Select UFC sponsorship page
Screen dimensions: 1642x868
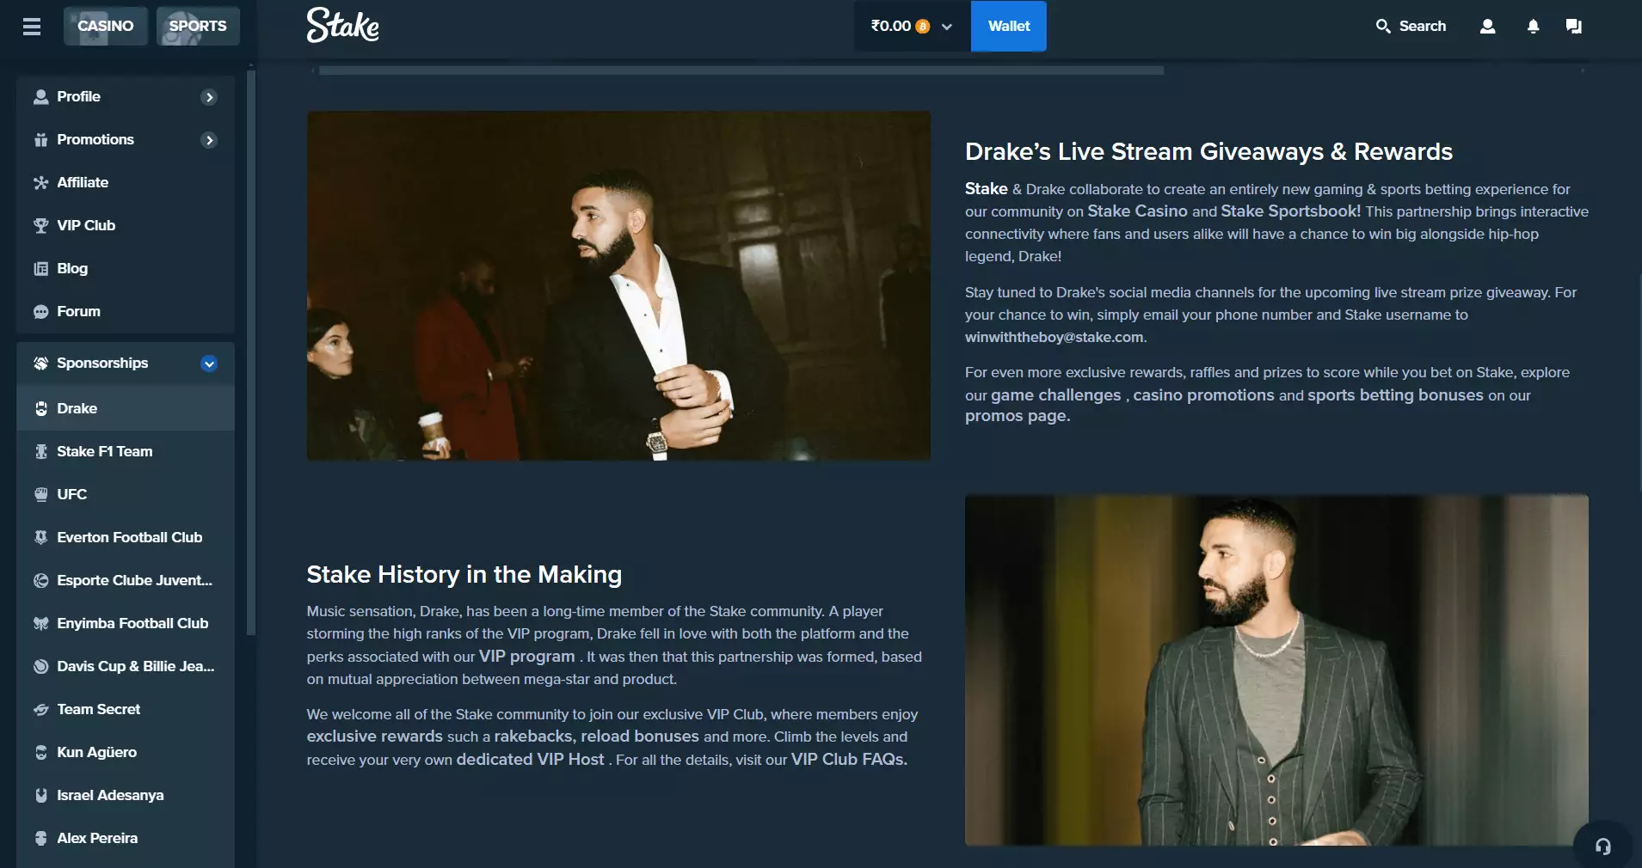(x=126, y=495)
